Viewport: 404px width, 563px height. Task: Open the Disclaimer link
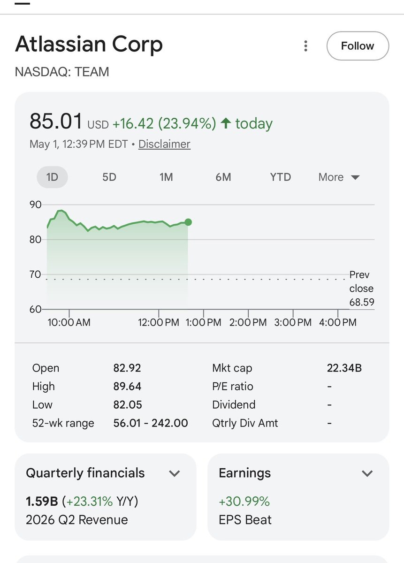(x=164, y=144)
